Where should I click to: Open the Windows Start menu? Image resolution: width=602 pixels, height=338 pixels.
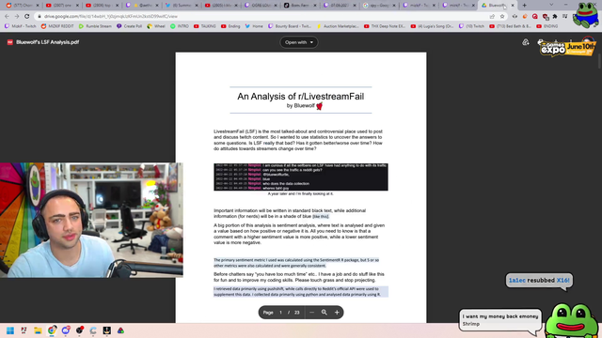[x=10, y=330]
